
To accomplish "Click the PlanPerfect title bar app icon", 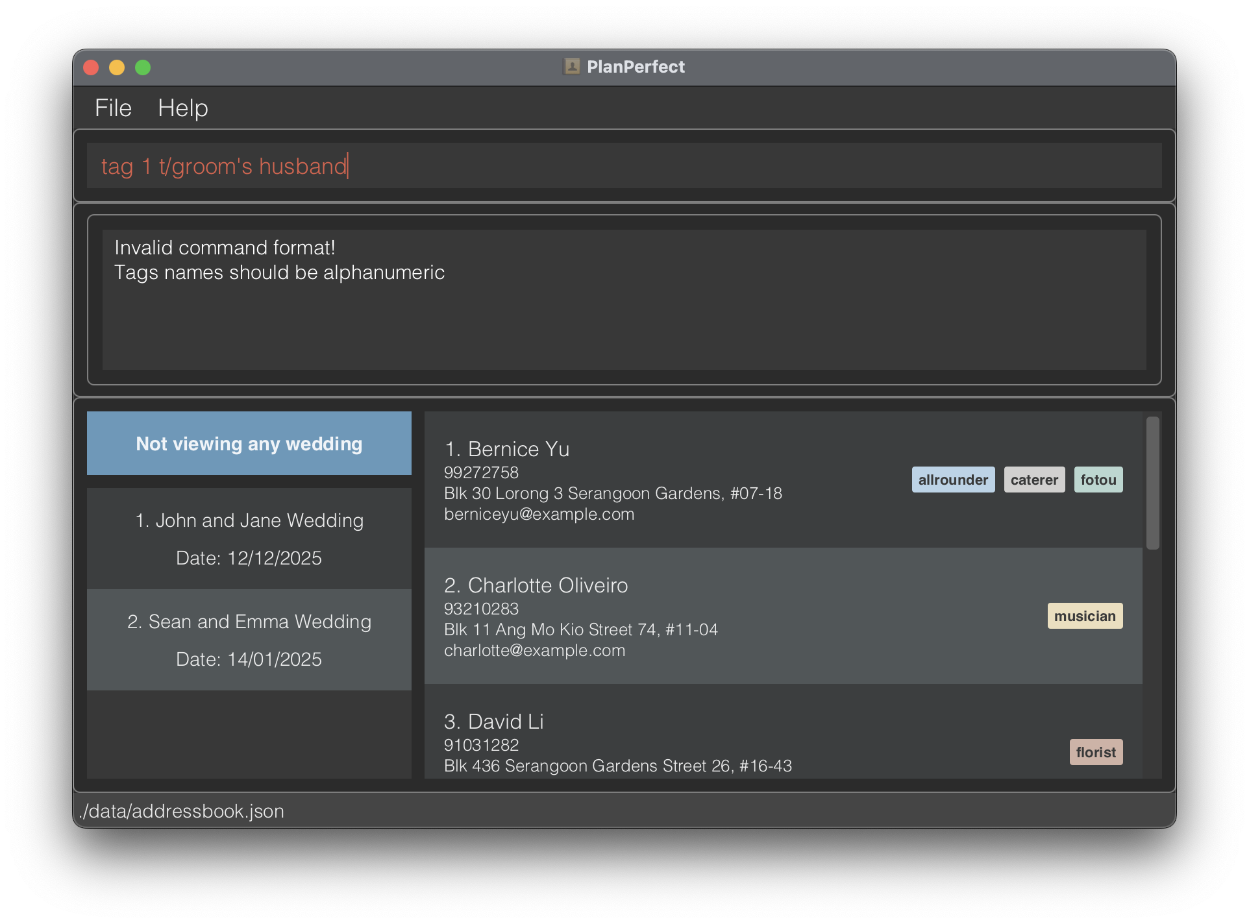I will (571, 66).
